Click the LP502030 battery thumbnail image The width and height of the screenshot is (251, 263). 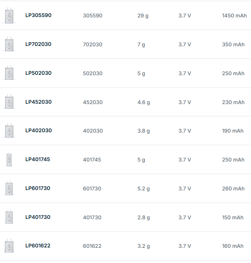[x=9, y=73]
